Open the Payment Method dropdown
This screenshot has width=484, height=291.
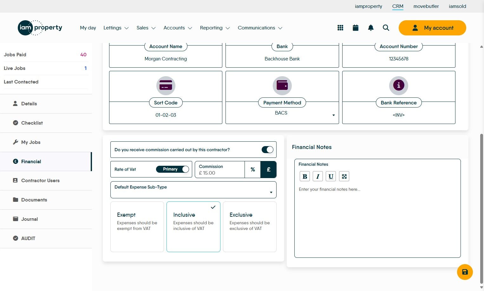point(282,113)
